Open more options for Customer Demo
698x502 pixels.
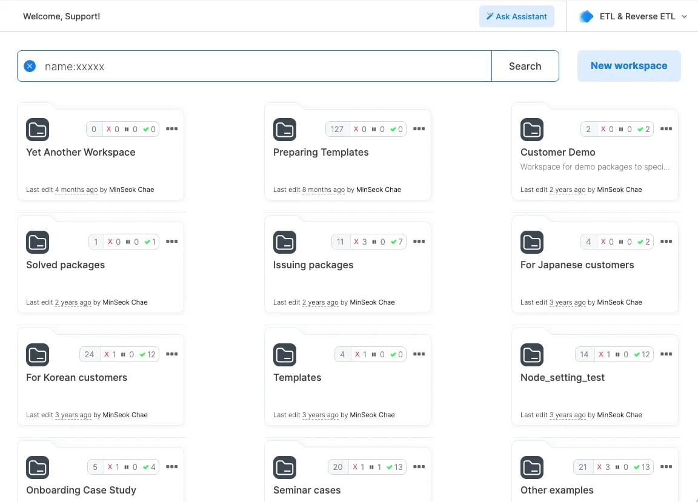pos(666,128)
